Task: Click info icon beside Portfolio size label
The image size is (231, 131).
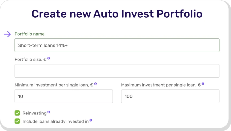Action: 49,58
